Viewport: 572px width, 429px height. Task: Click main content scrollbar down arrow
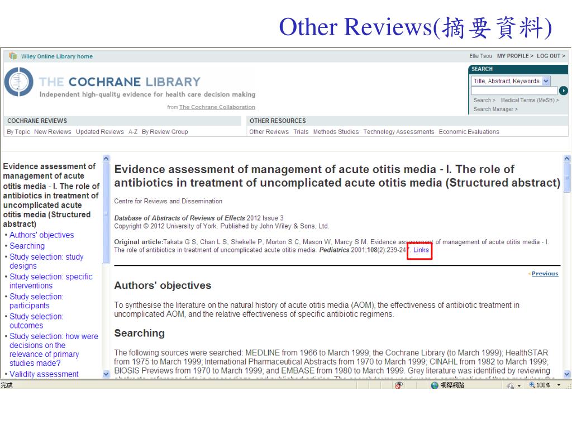(x=566, y=374)
